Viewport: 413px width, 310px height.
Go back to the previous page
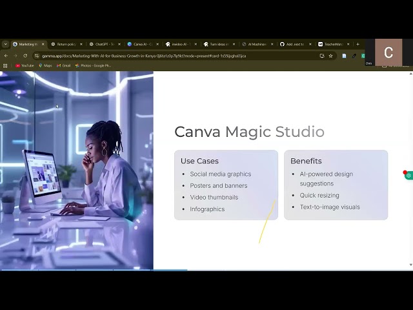6,56
